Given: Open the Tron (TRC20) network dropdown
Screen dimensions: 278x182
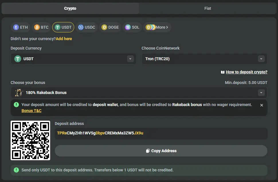Looking at the screenshot, I should (204, 59).
